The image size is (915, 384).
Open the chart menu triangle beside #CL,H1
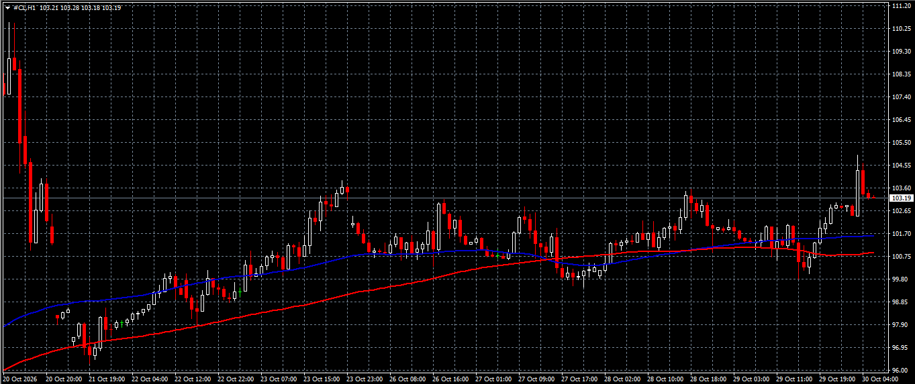coord(7,8)
